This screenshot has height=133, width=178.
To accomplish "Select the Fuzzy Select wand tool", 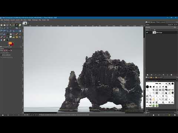I will coord(10,25).
